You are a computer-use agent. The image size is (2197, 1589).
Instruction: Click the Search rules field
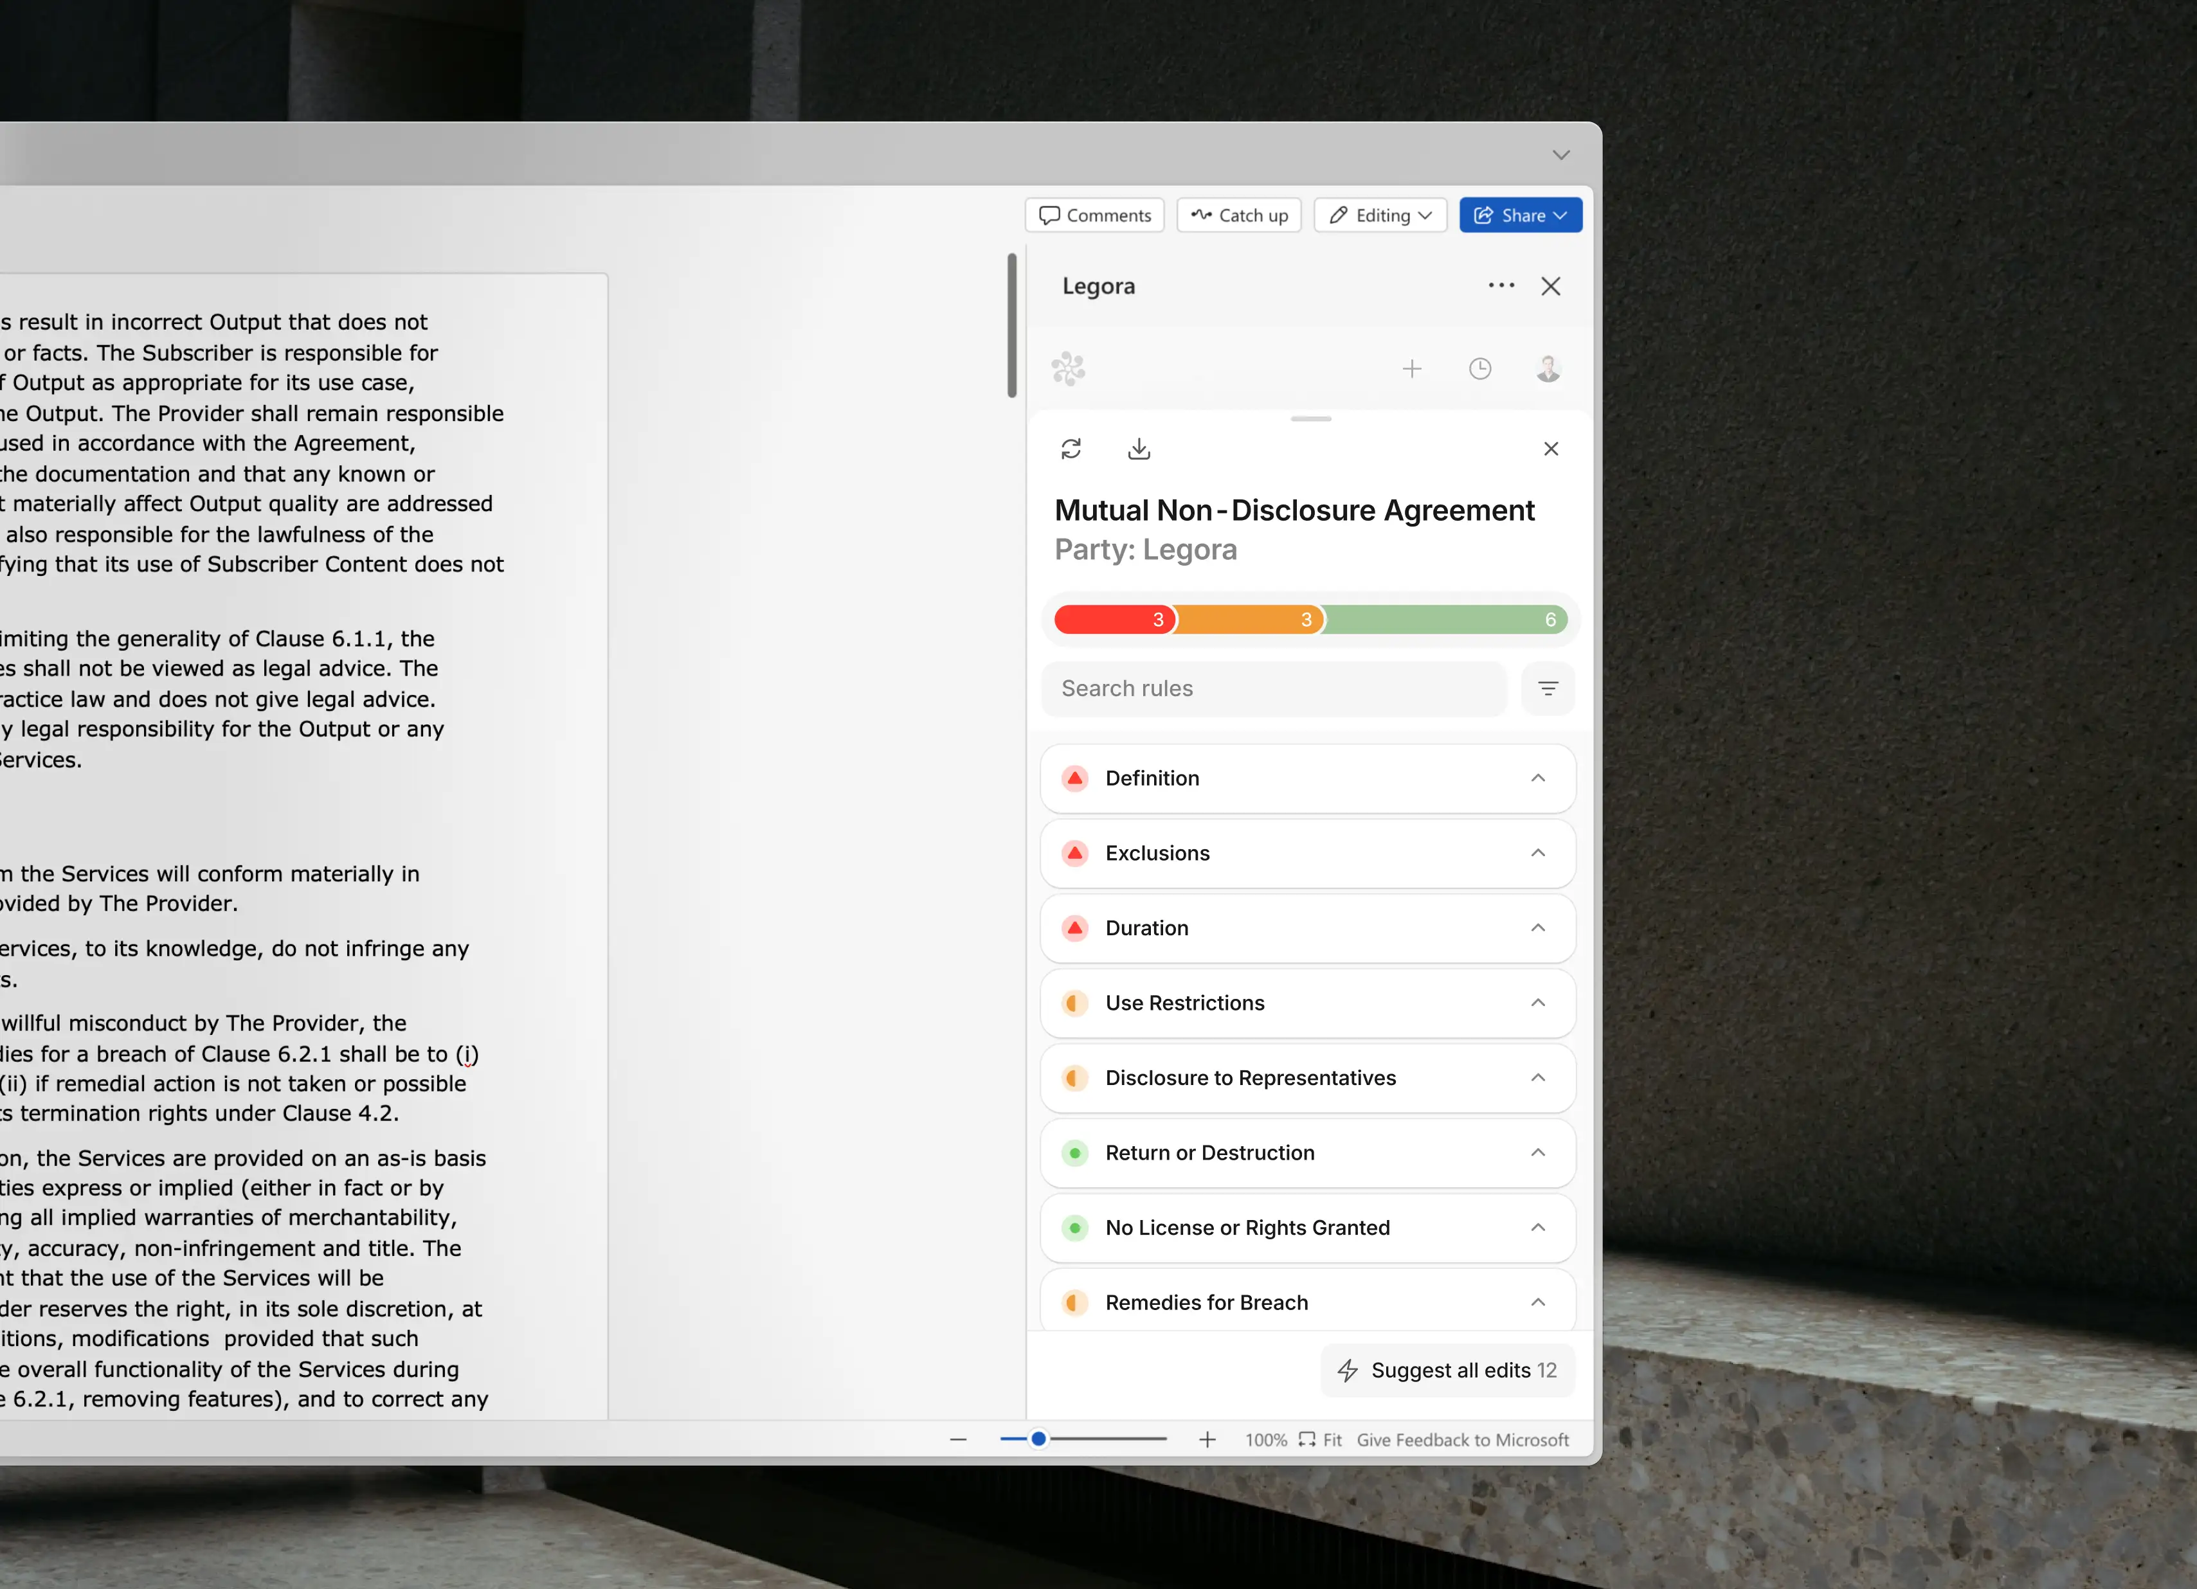tap(1274, 688)
